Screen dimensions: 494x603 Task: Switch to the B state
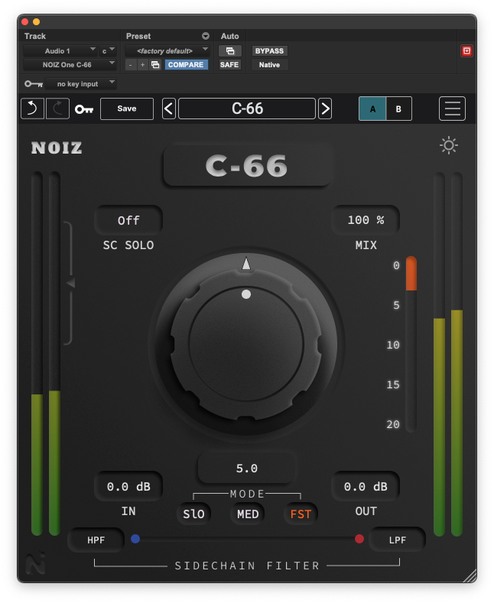click(398, 109)
